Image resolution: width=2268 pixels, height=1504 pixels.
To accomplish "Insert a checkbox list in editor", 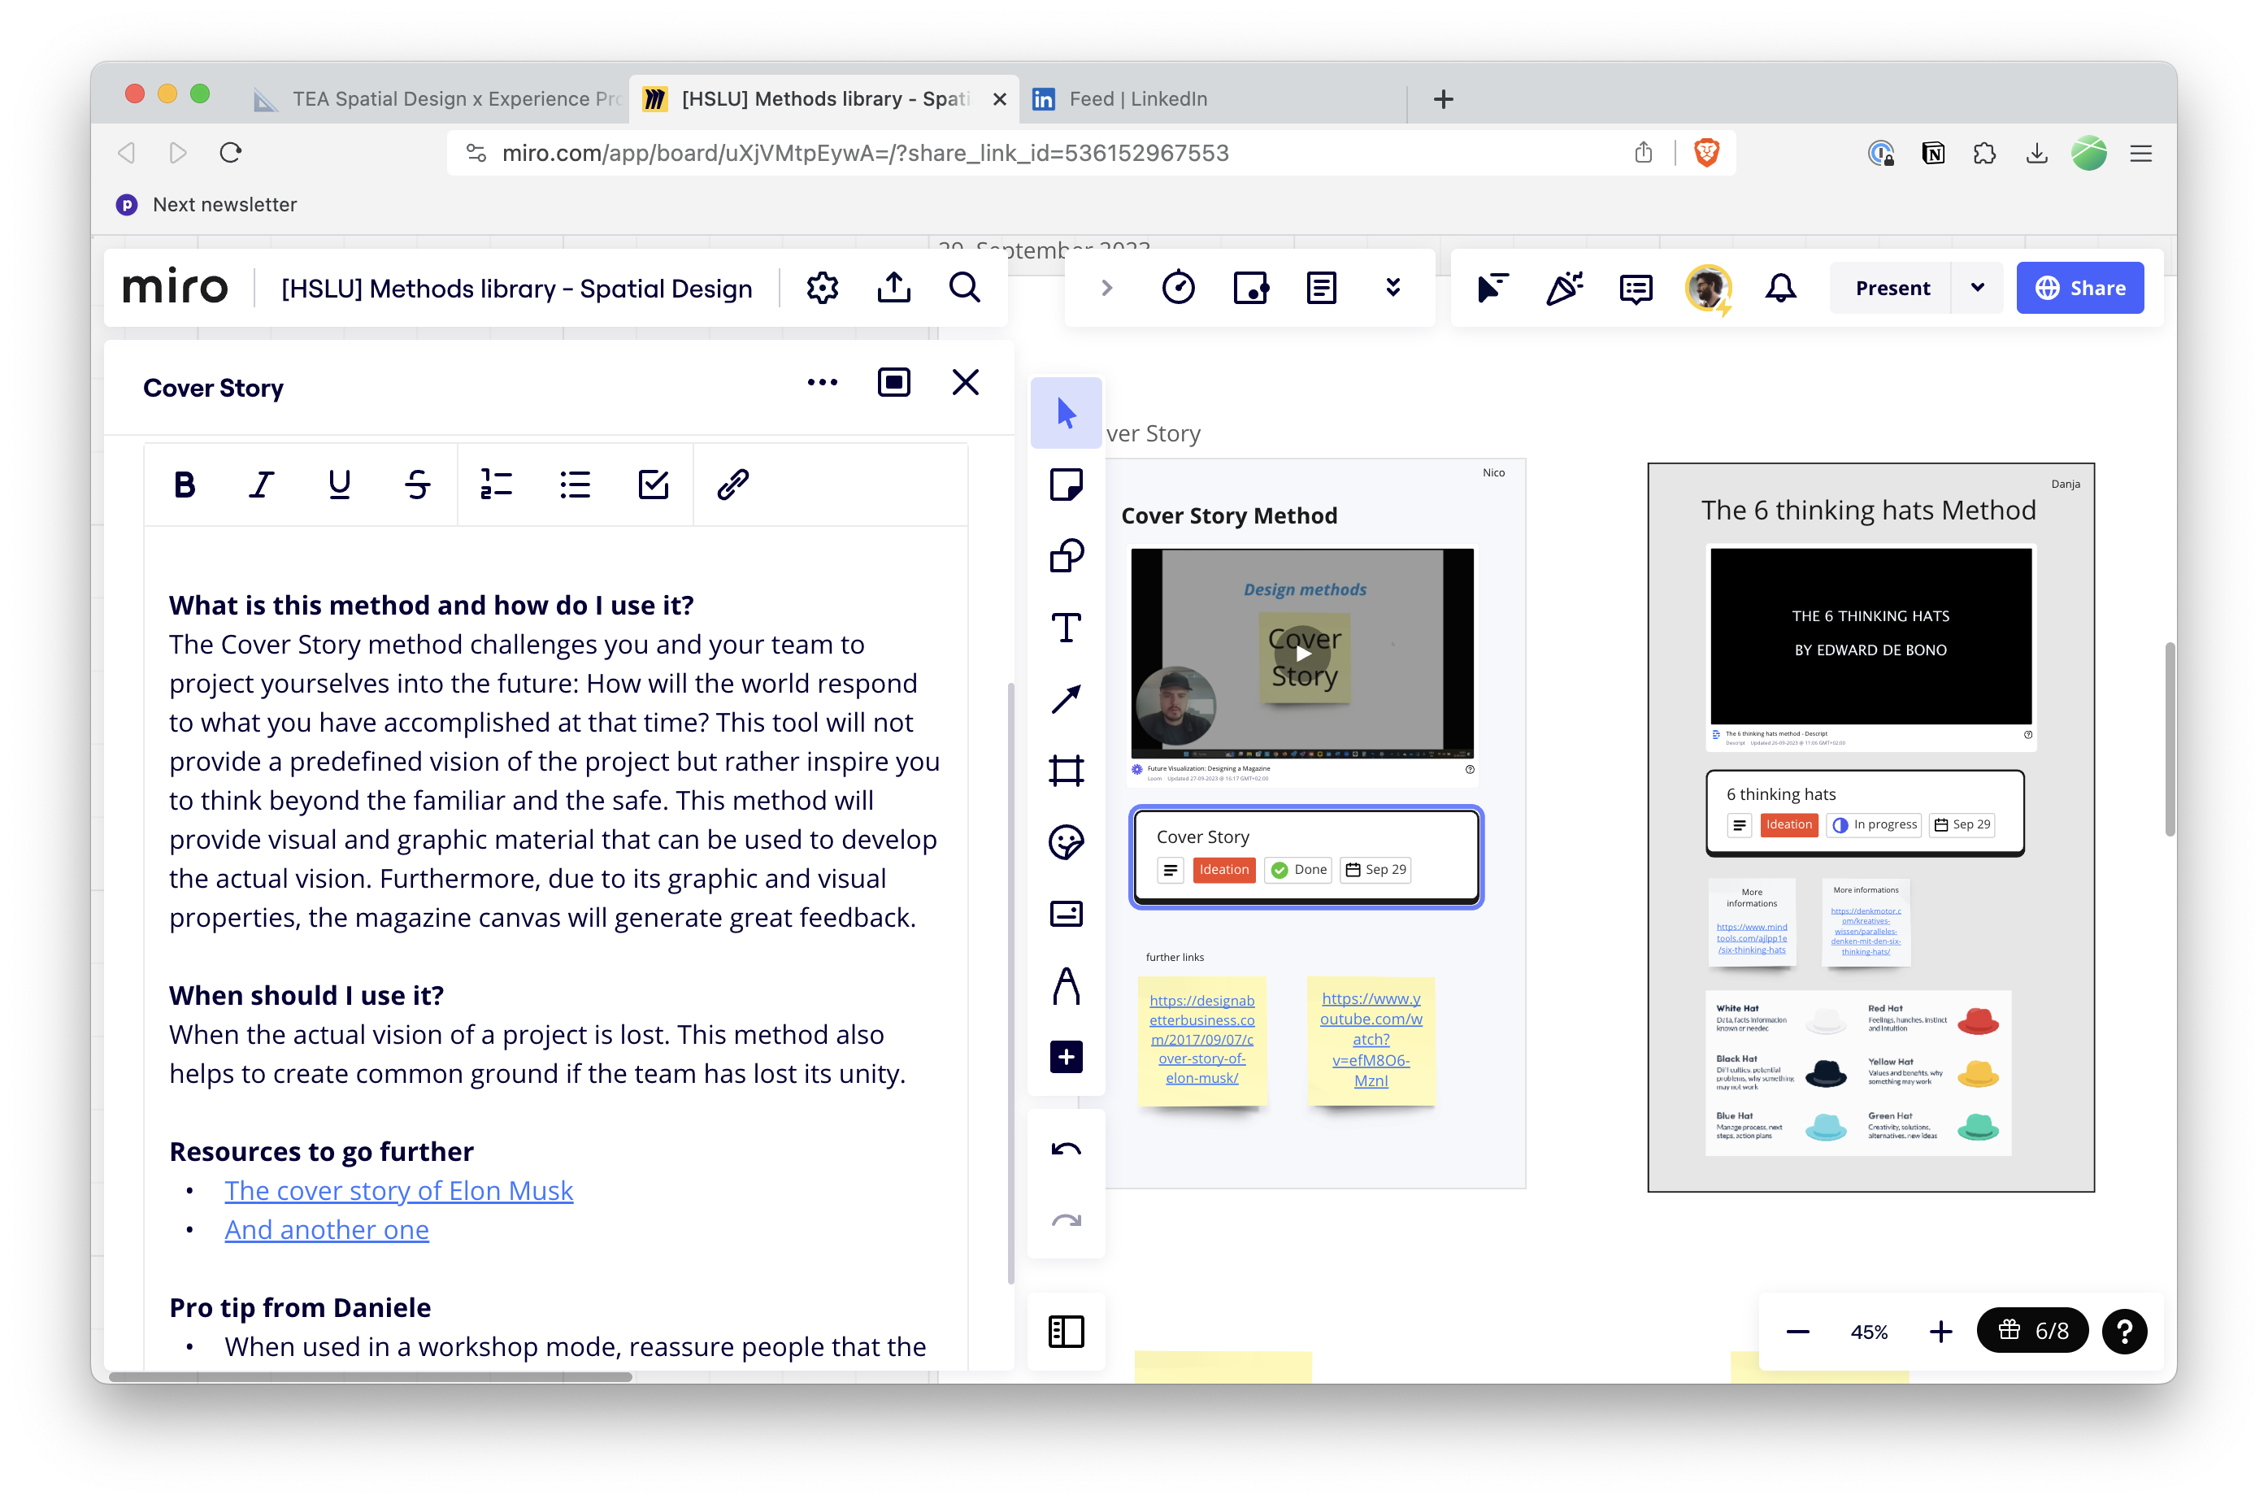I will [x=653, y=485].
